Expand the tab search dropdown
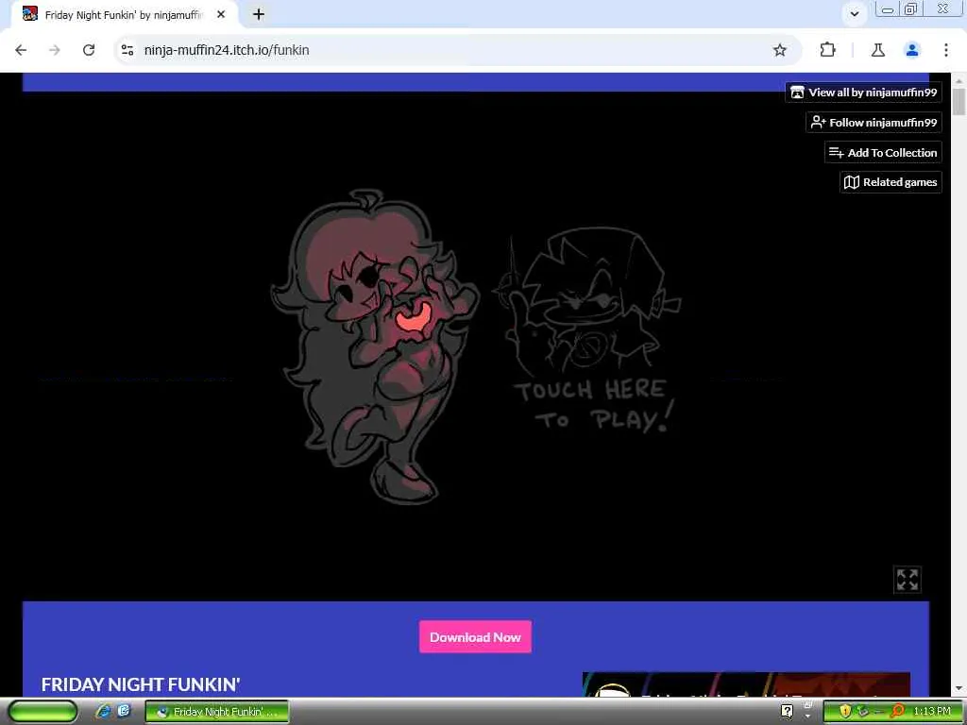 tap(854, 13)
